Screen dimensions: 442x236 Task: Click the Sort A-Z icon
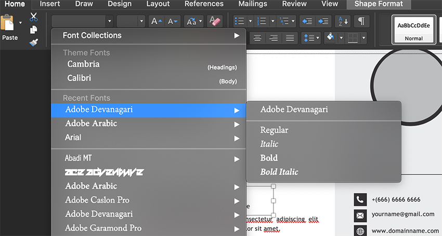(343, 21)
